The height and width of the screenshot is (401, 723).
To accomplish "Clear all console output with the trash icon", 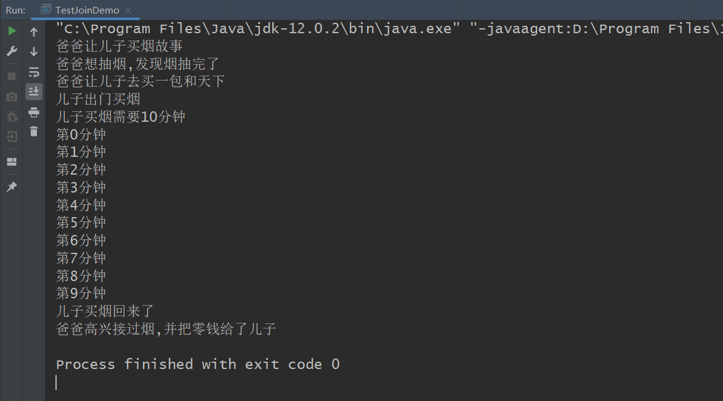I will (x=34, y=131).
